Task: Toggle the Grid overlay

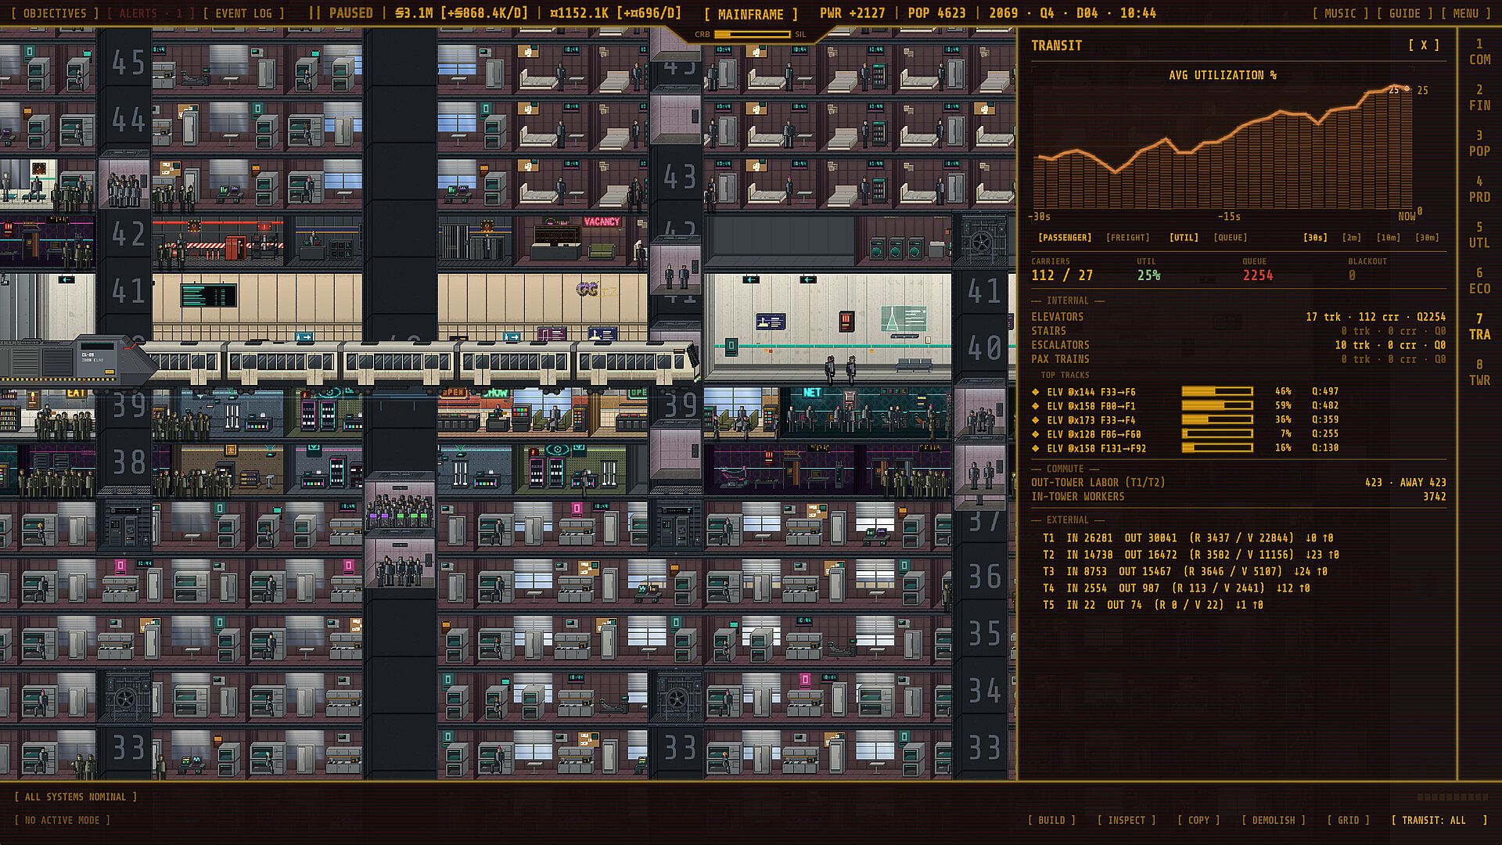Action: (1348, 820)
